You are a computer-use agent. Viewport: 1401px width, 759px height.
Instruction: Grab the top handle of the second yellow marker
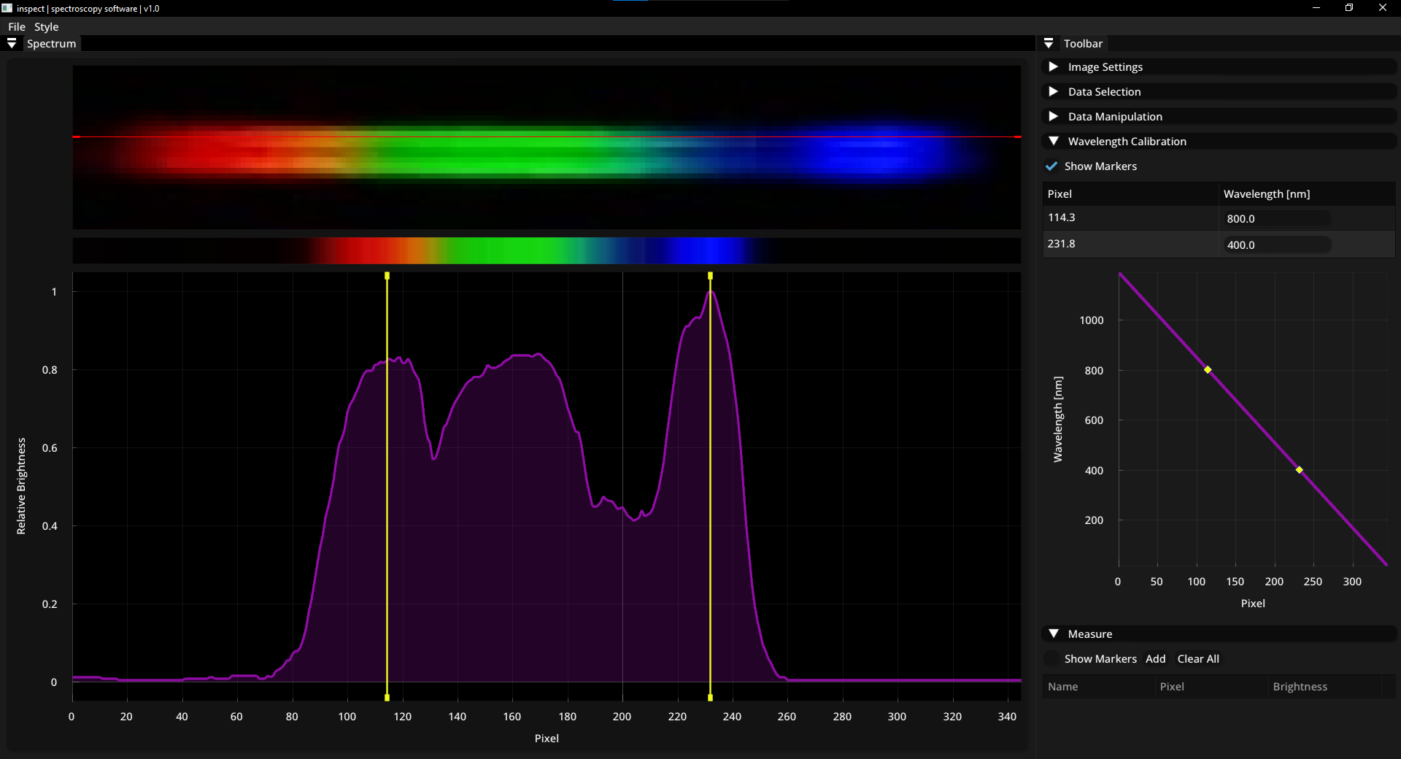point(710,276)
